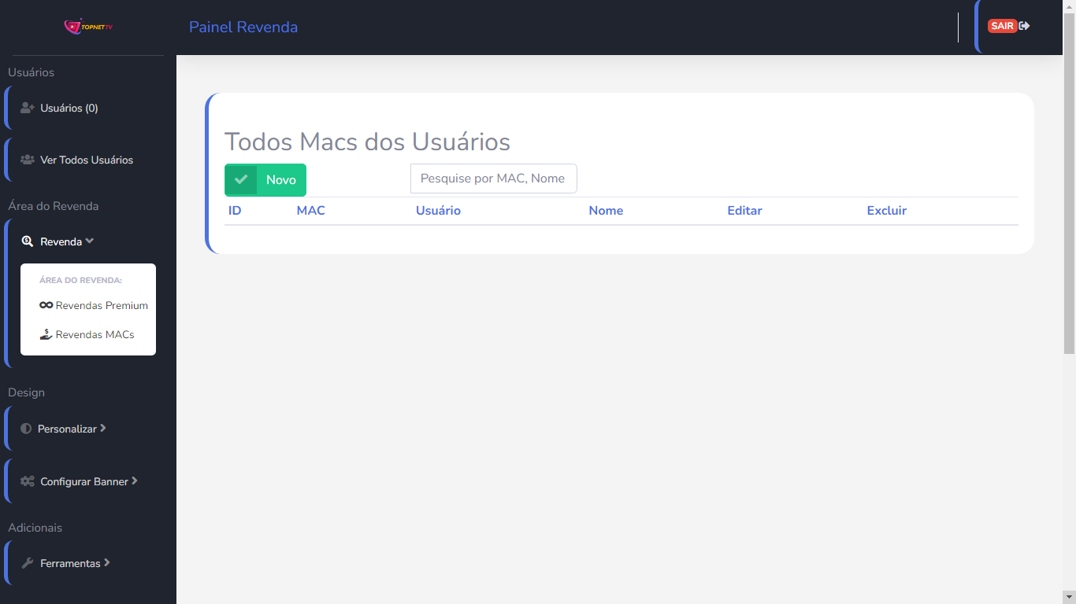This screenshot has width=1076, height=604.
Task: Click the add-user icon beside Usuários (0)
Action: pos(28,108)
